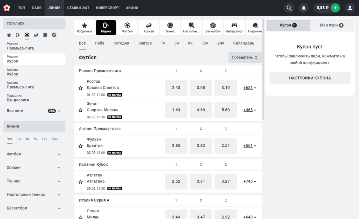
Task: Select the 12ч filter in main tabs
Action: coord(205,43)
